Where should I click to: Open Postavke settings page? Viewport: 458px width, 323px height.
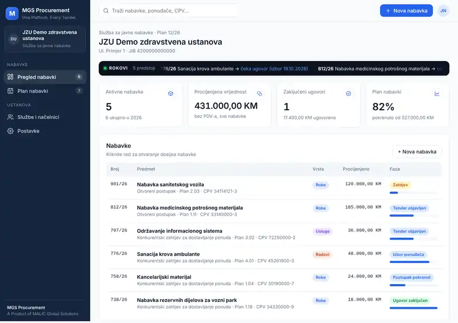click(x=45, y=131)
